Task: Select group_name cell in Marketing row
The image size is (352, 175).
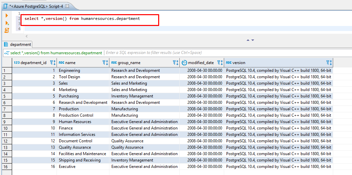Action: pyautogui.click(x=144, y=90)
